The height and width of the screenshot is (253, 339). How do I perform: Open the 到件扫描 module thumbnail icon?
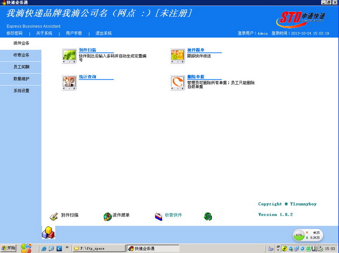click(x=69, y=55)
